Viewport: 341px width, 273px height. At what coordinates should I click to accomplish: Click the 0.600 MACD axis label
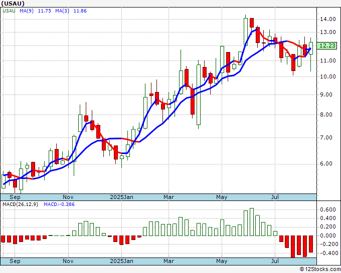(328, 209)
